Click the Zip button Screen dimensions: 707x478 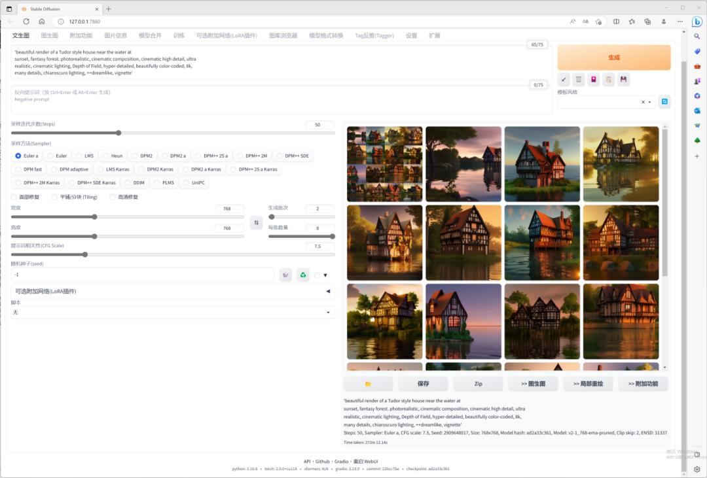click(478, 384)
